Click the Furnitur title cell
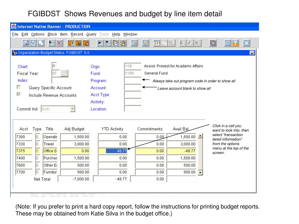The width and height of the screenshot is (299, 224). 50,172
